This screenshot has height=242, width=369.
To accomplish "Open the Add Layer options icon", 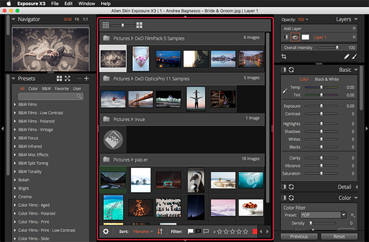I will point(354,28).
